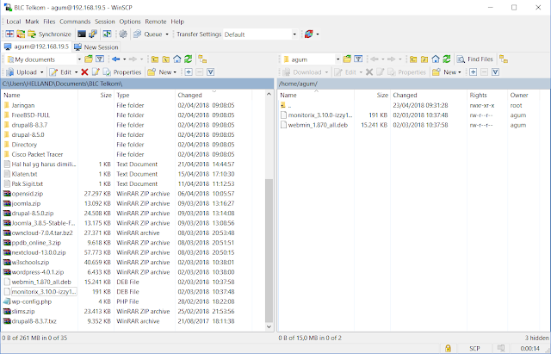This screenshot has height=354, width=551.
Task: Click remote panel Open Directory icon
Action: tap(347, 59)
